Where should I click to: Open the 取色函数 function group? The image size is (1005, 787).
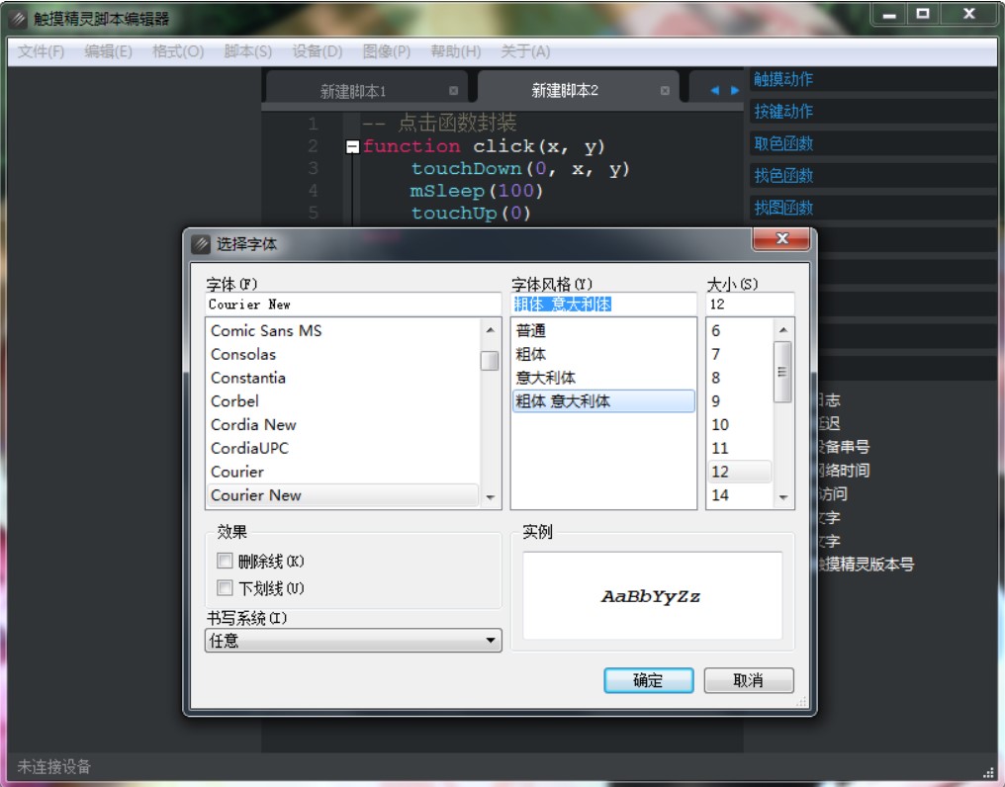[873, 143]
